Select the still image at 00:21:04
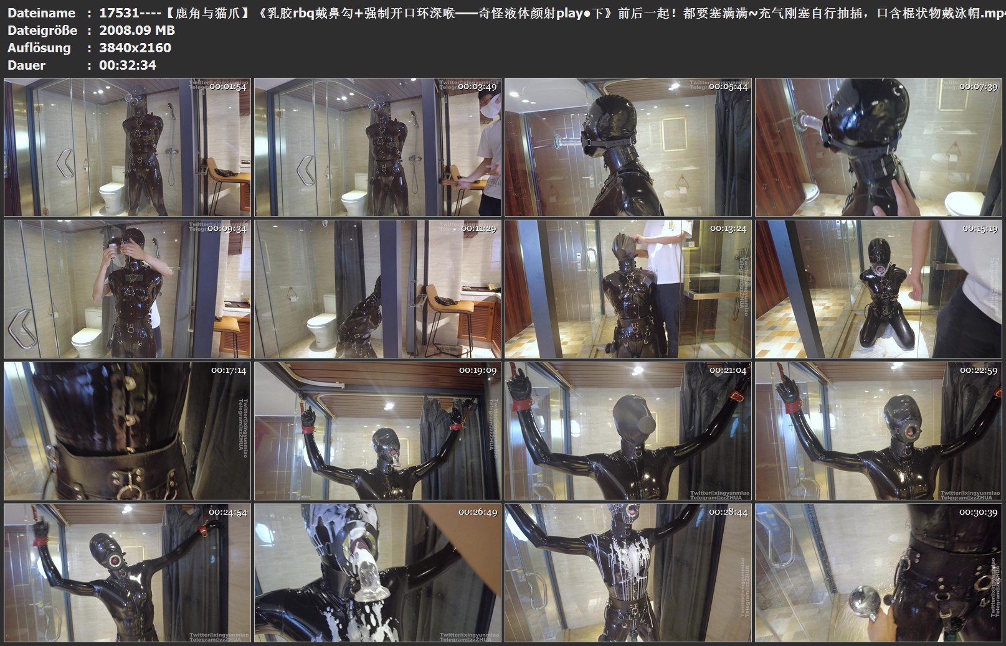Viewport: 1006px width, 646px height. click(x=628, y=431)
